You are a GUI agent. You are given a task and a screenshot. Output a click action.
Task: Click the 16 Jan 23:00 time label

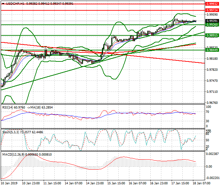pos(159,183)
